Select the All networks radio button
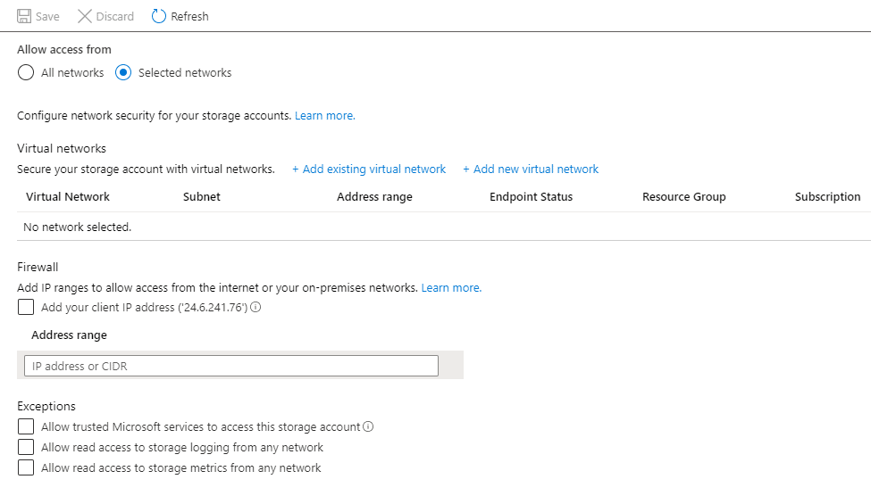 coord(26,72)
